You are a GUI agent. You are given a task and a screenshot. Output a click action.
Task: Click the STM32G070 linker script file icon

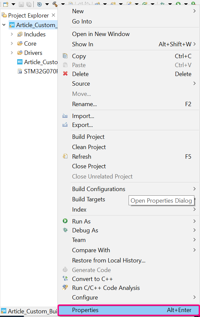point(20,71)
